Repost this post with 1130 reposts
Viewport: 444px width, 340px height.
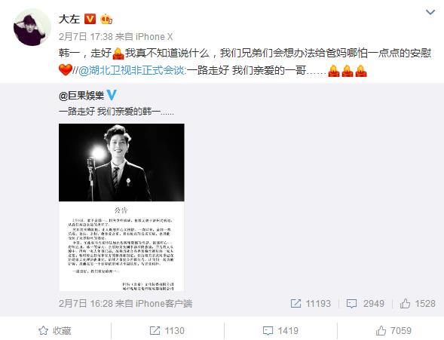(167, 330)
